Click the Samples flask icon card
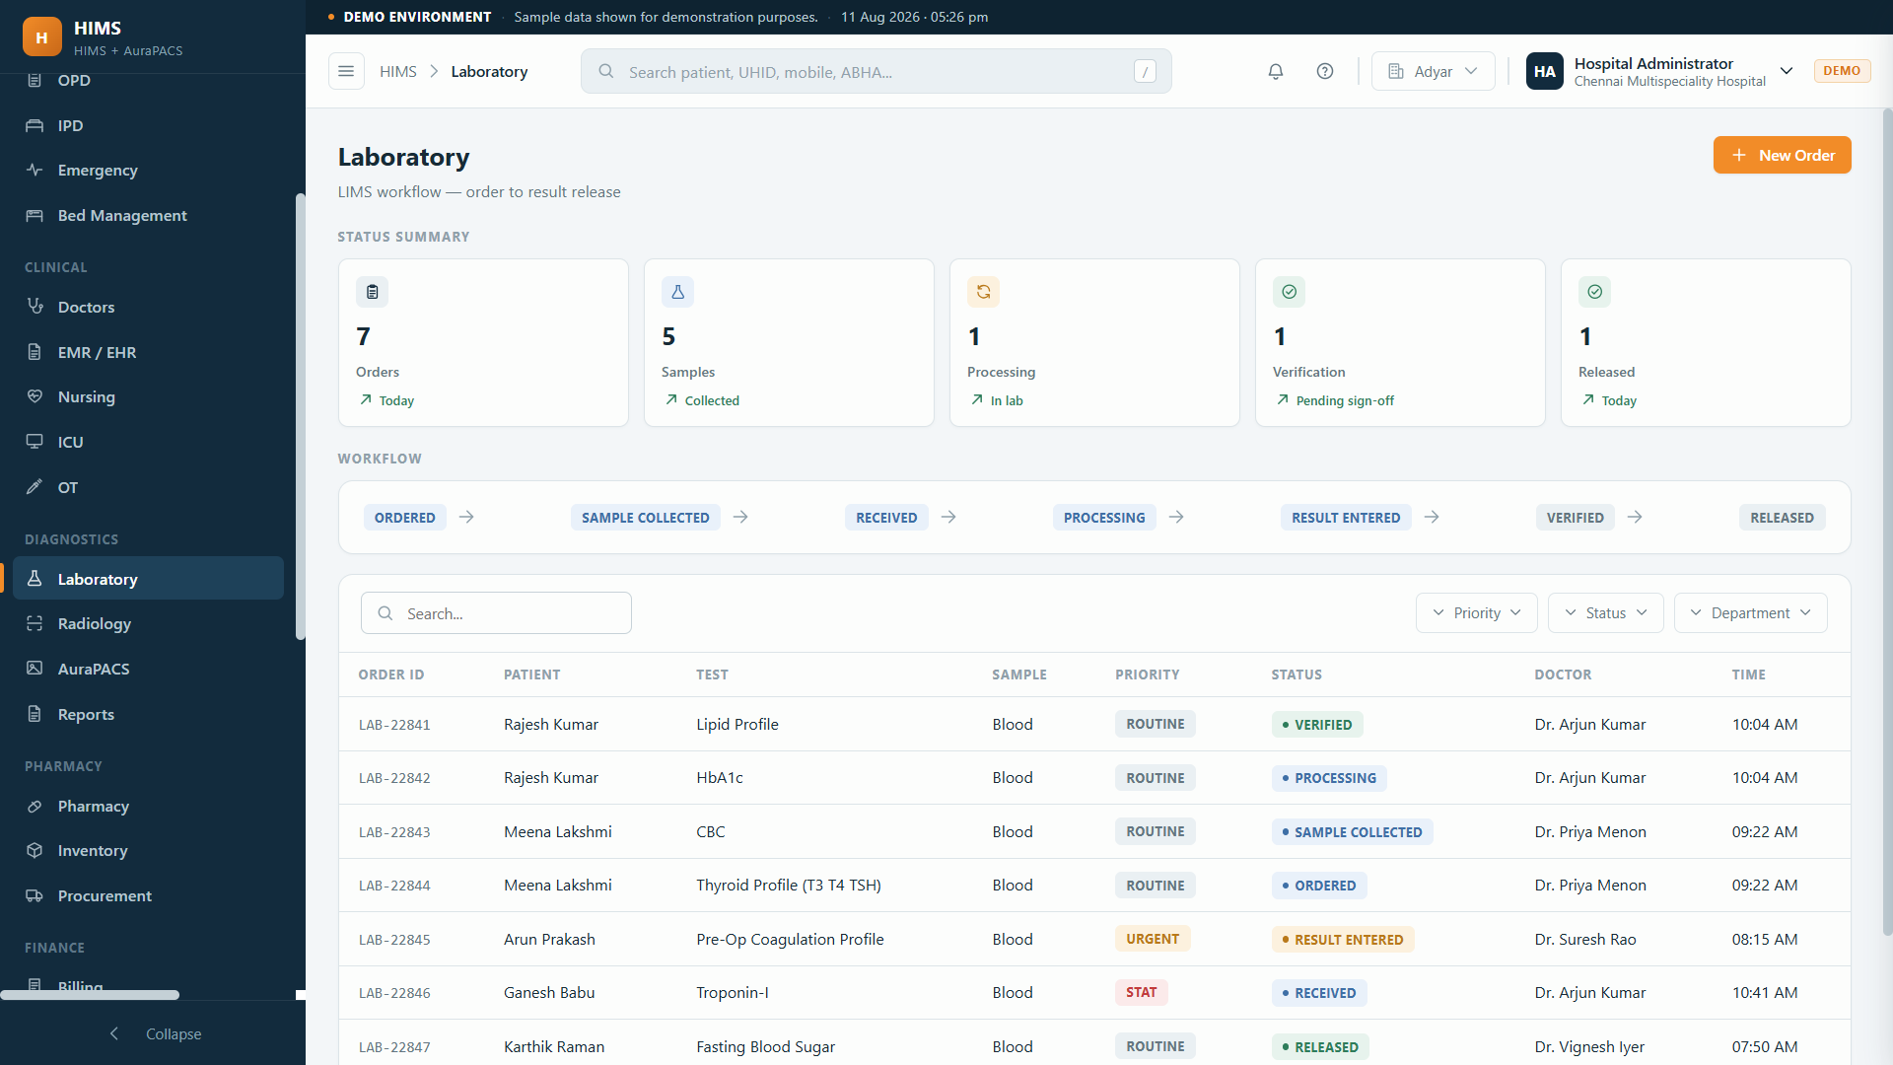 coord(677,292)
